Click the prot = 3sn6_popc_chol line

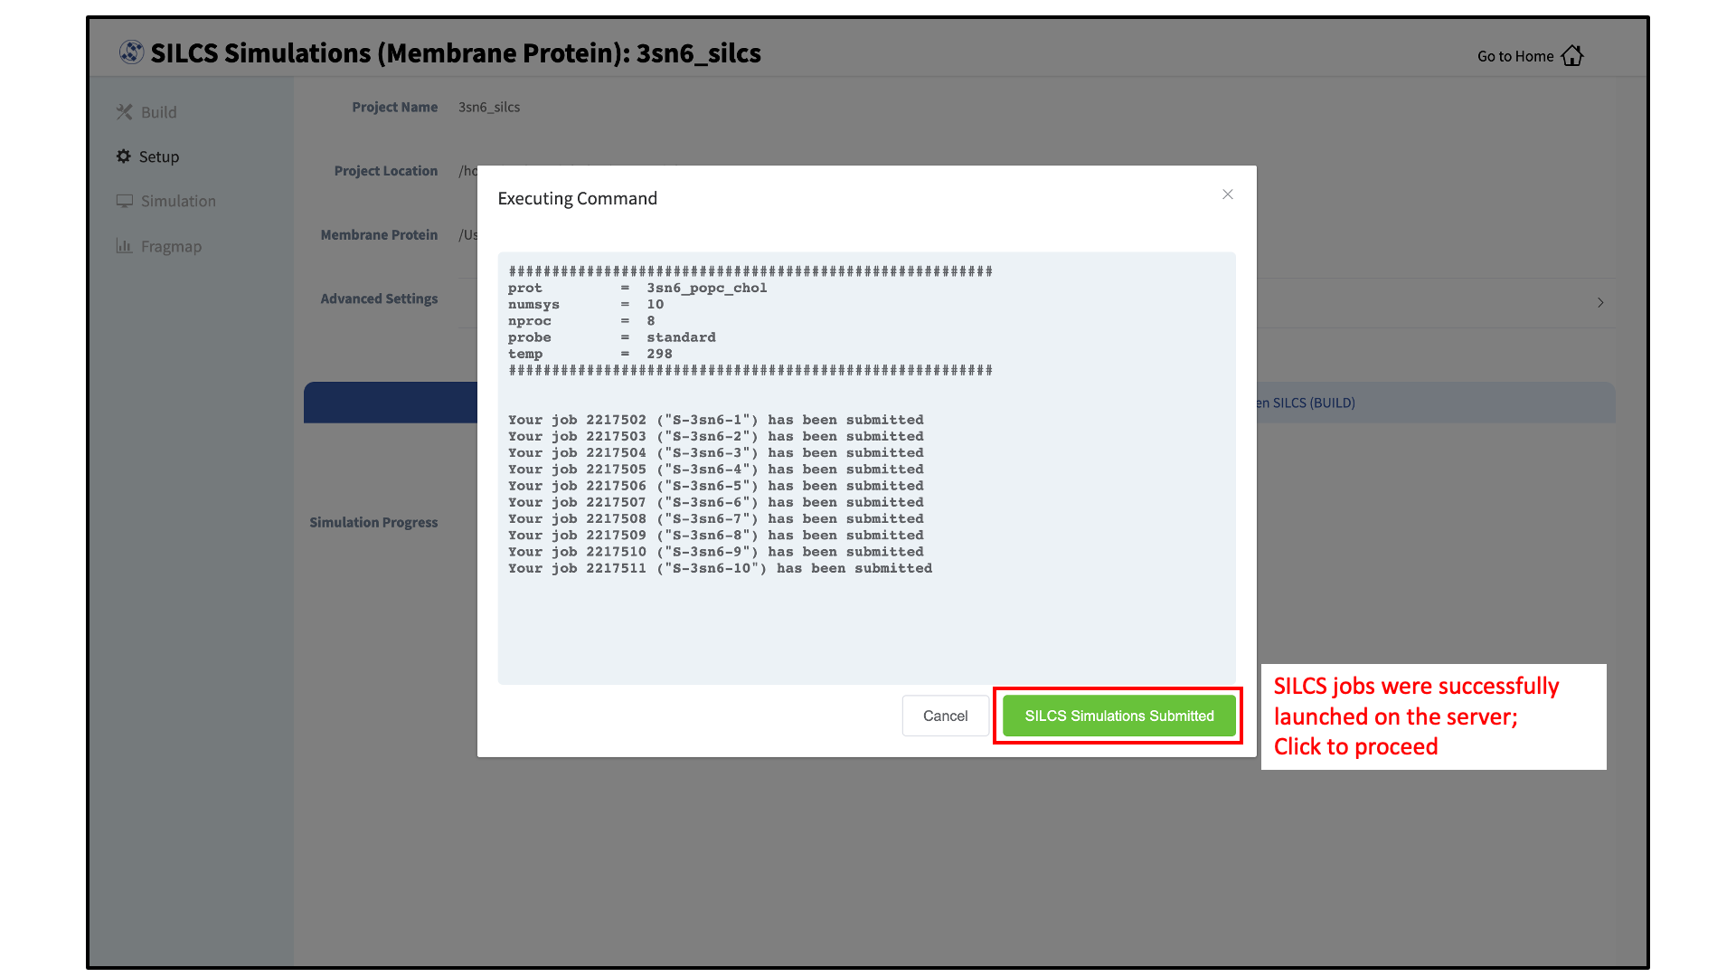click(637, 288)
